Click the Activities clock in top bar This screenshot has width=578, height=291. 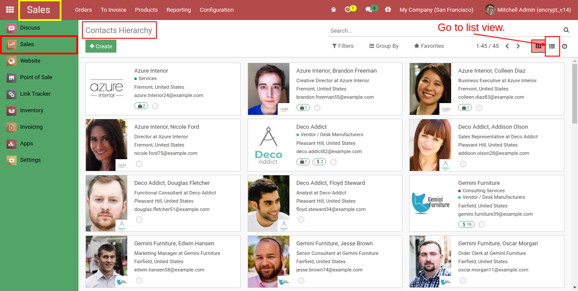coord(347,9)
